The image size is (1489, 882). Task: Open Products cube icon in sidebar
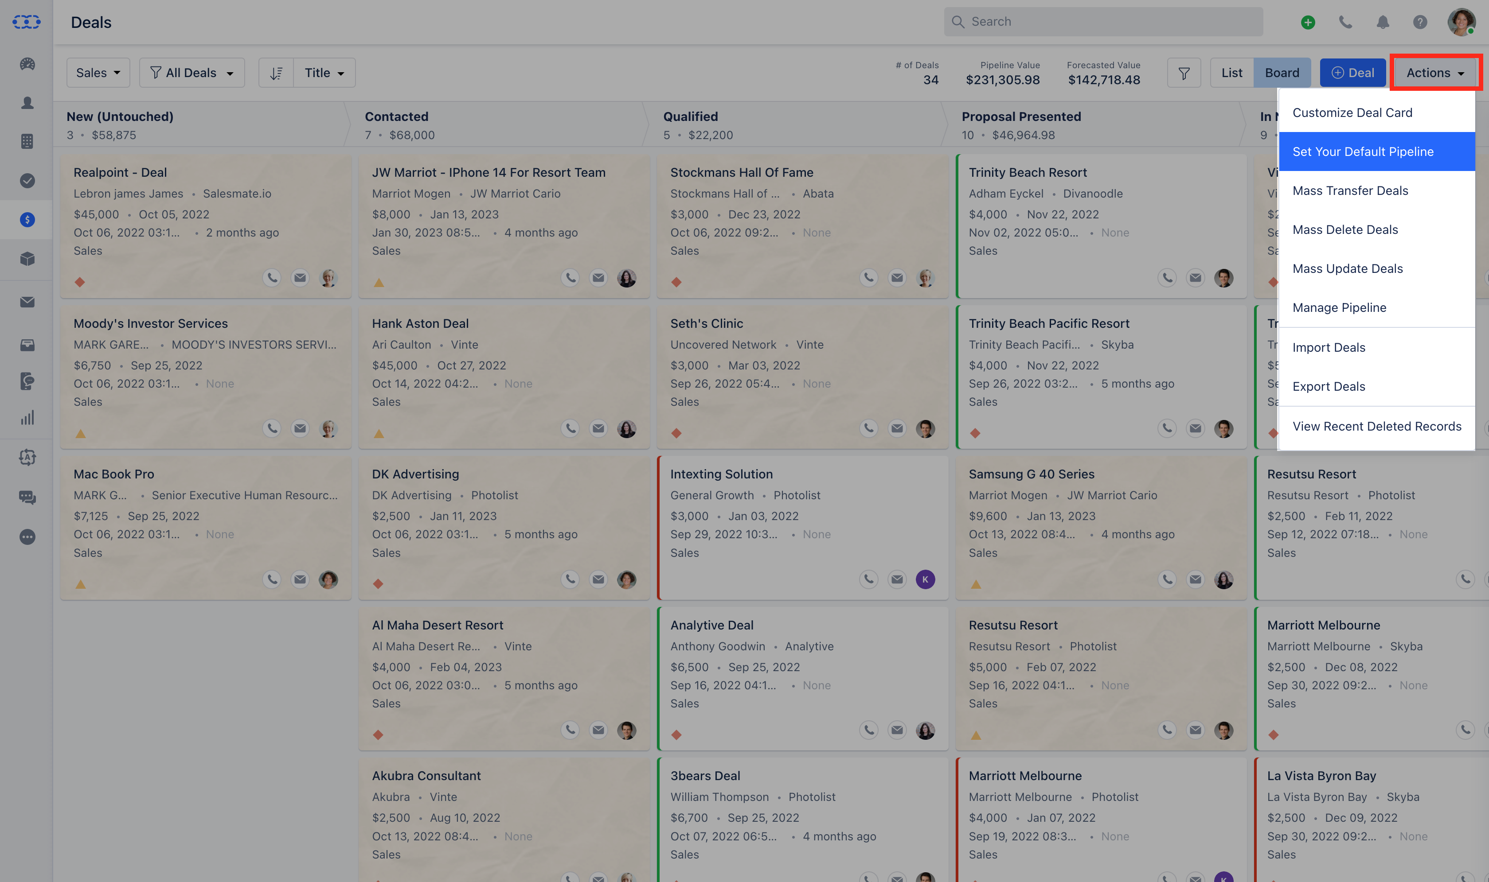[27, 259]
